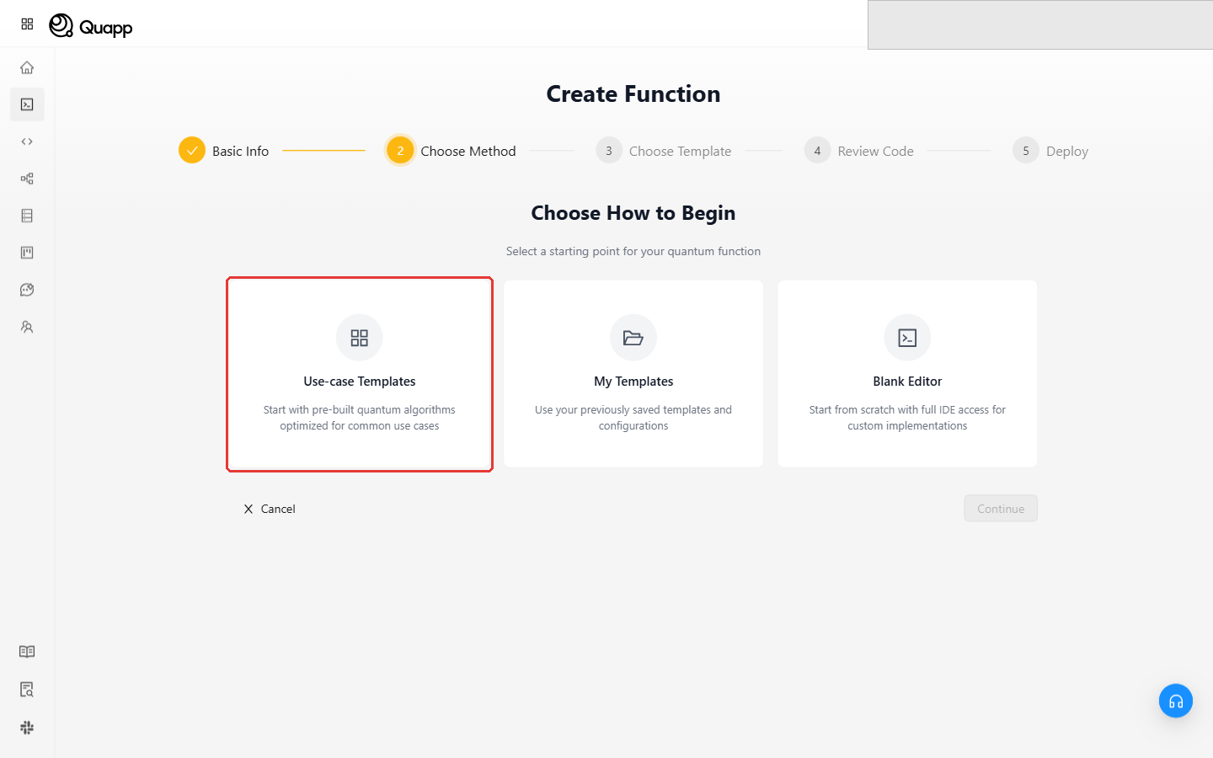Open the terminal Functions sidebar icon

(27, 104)
